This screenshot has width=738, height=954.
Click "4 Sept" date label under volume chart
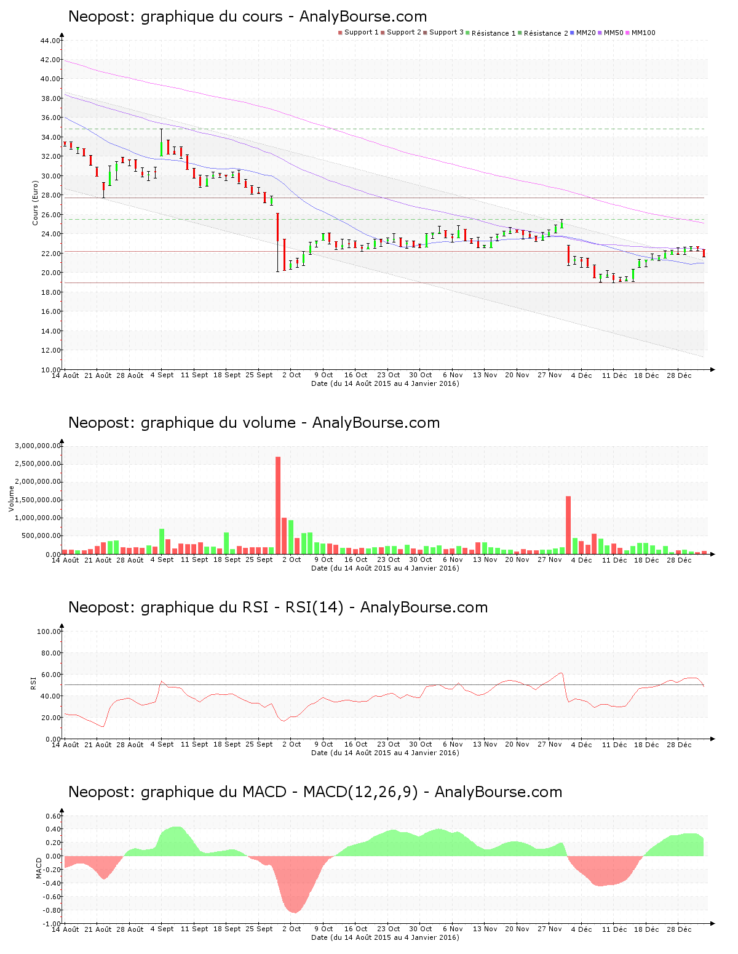[x=162, y=559]
